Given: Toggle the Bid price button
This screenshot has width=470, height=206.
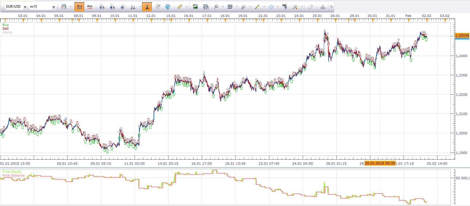Looking at the screenshot, I should click(x=79, y=7).
